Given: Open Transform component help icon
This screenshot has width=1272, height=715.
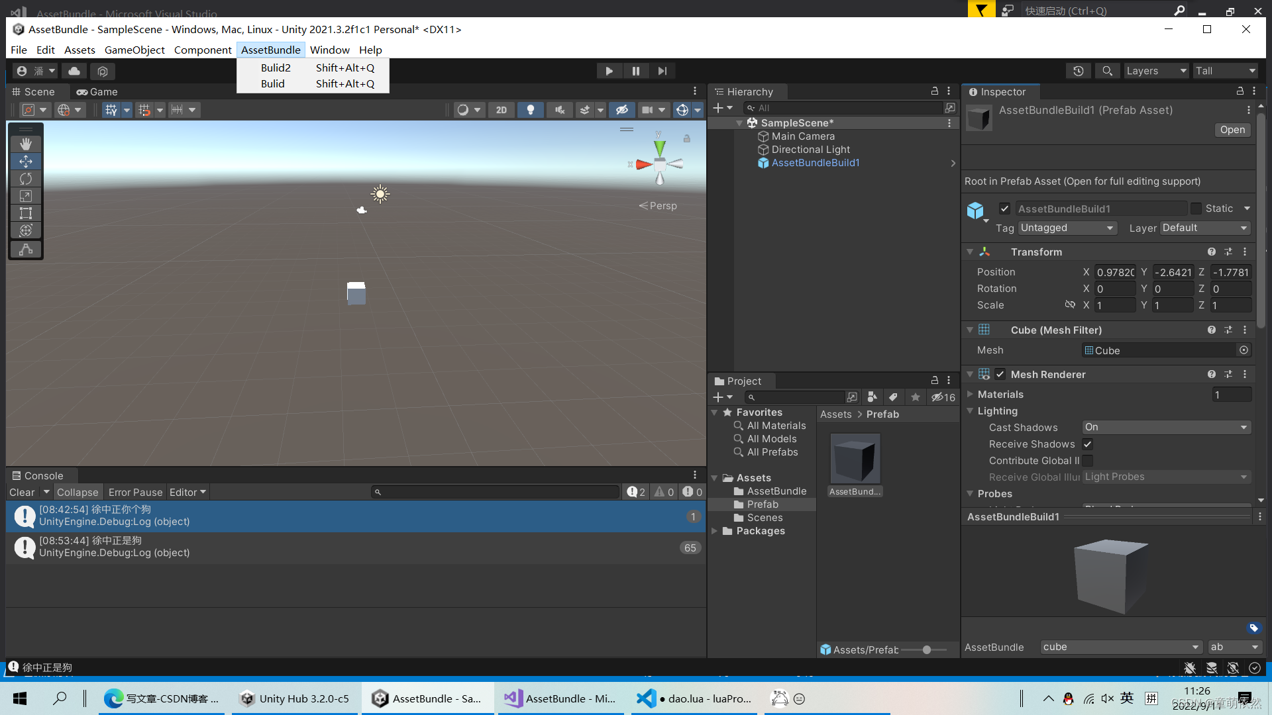Looking at the screenshot, I should click(1212, 252).
